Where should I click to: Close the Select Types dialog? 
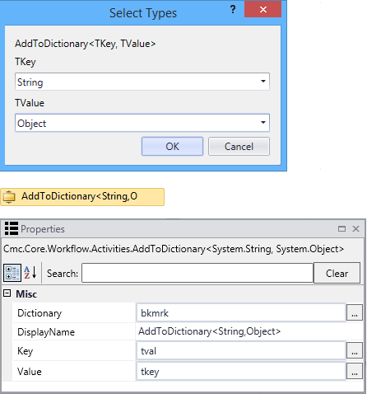click(262, 9)
